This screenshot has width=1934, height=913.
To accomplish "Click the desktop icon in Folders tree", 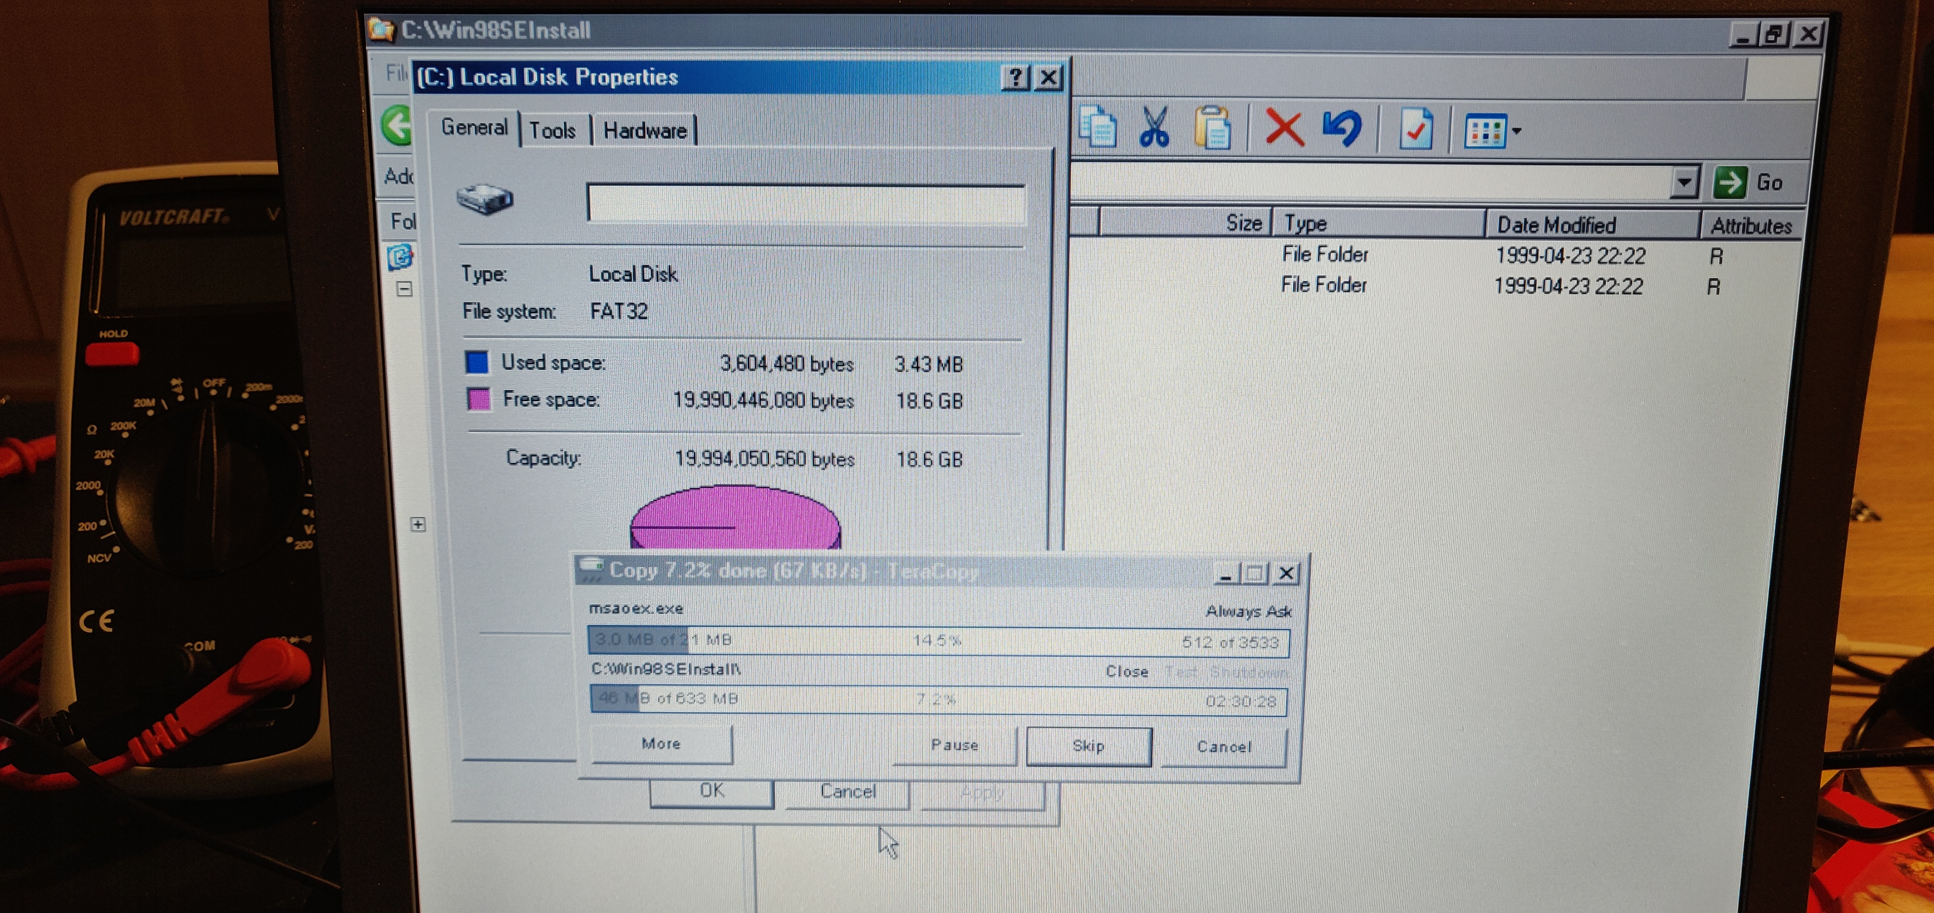I will (400, 257).
